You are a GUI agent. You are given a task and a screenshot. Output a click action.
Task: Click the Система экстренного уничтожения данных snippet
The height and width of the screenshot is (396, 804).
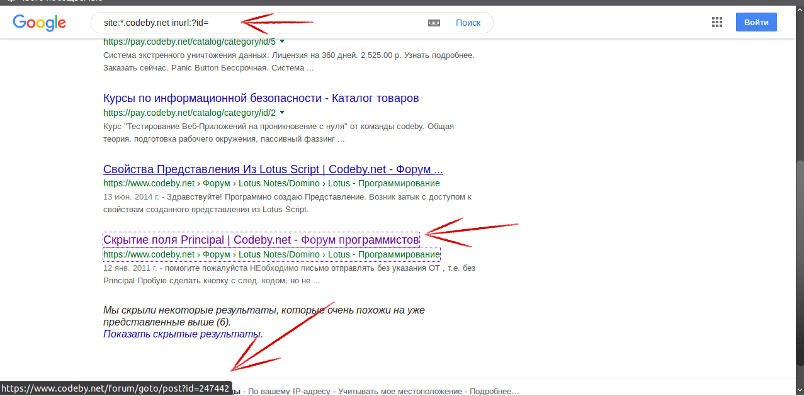tap(288, 62)
